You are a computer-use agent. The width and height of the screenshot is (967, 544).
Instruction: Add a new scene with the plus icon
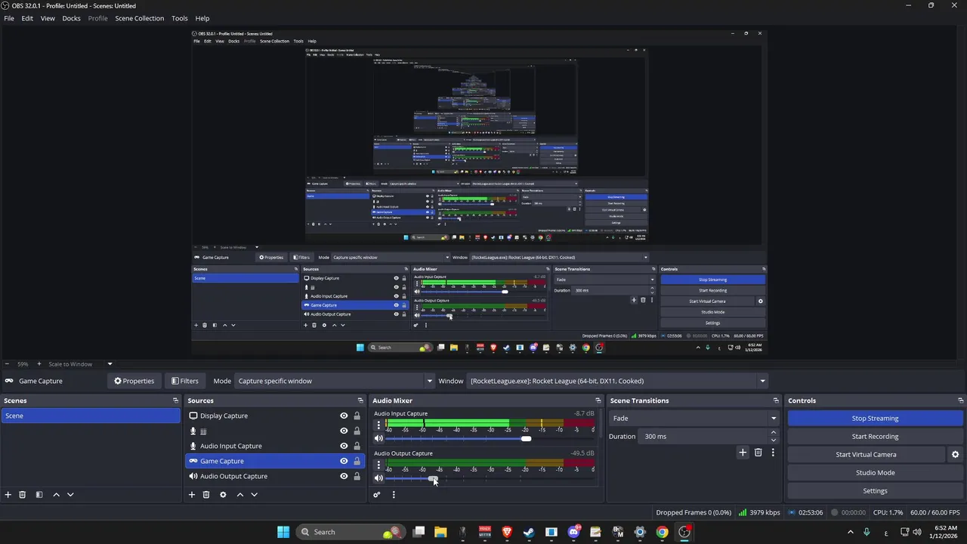[8, 495]
